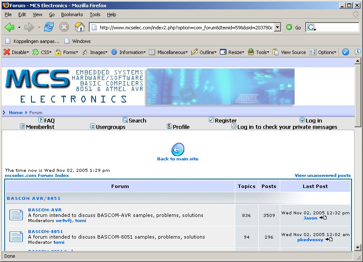Image resolution: width=363 pixels, height=262 pixels.
Task: Click the blue checkmark validation icon
Action: tap(346, 52)
